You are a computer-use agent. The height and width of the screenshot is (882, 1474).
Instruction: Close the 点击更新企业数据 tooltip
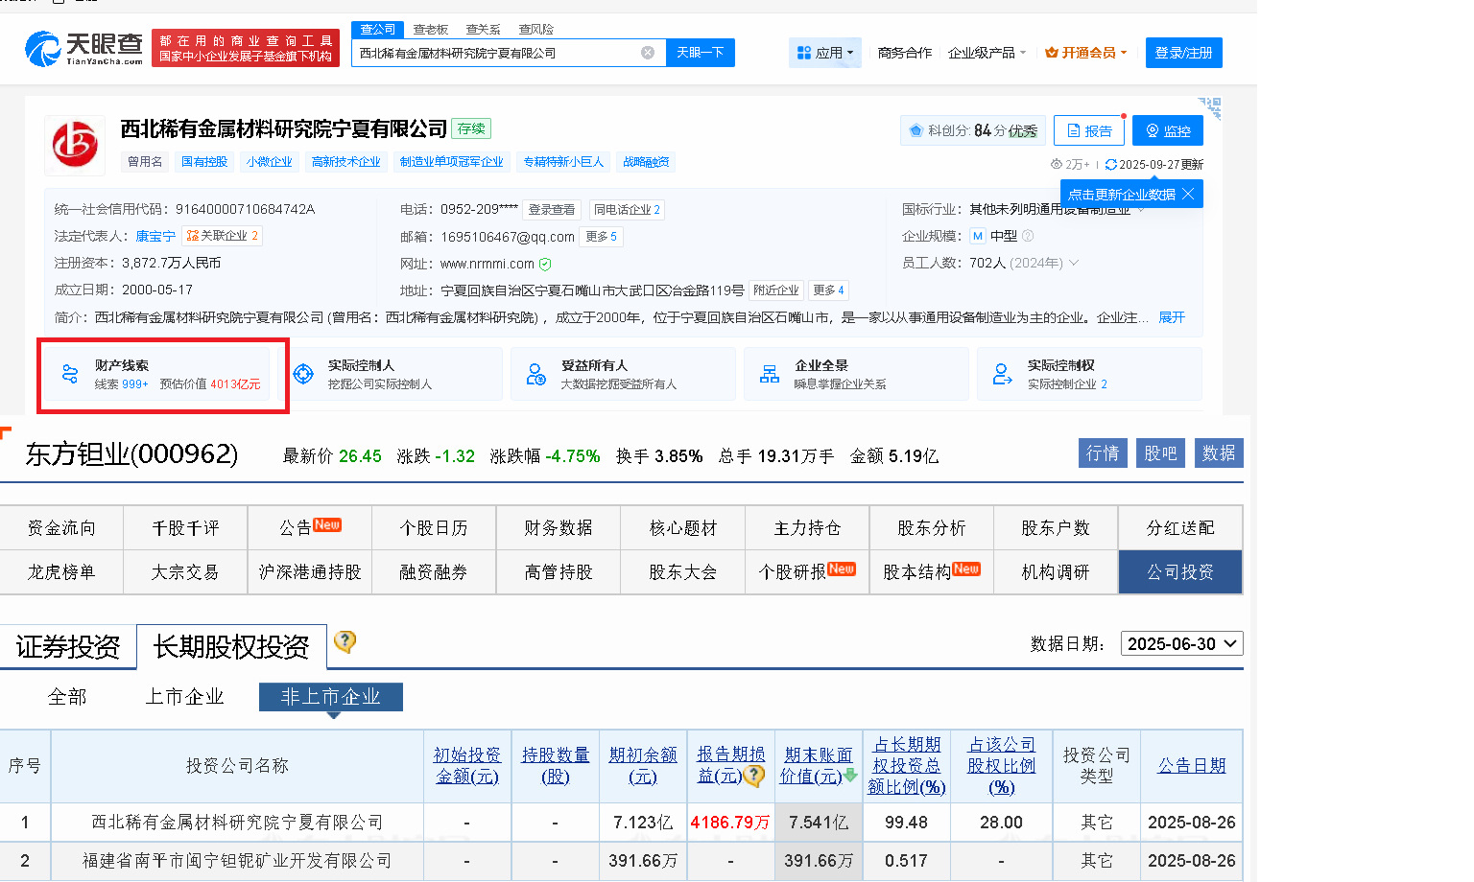coord(1188,194)
